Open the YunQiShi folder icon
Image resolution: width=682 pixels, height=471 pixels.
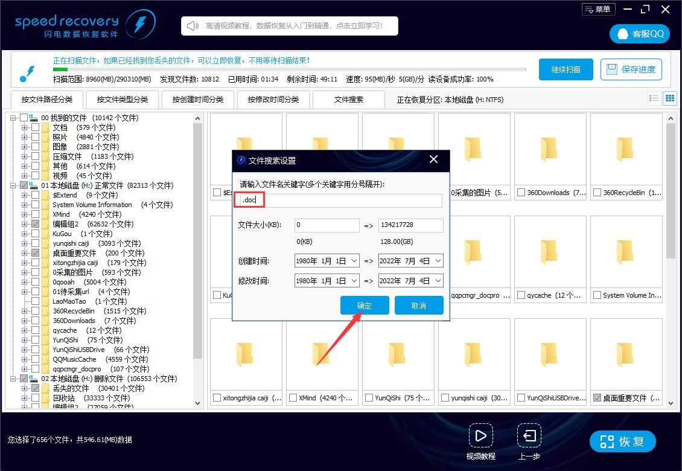(x=398, y=354)
